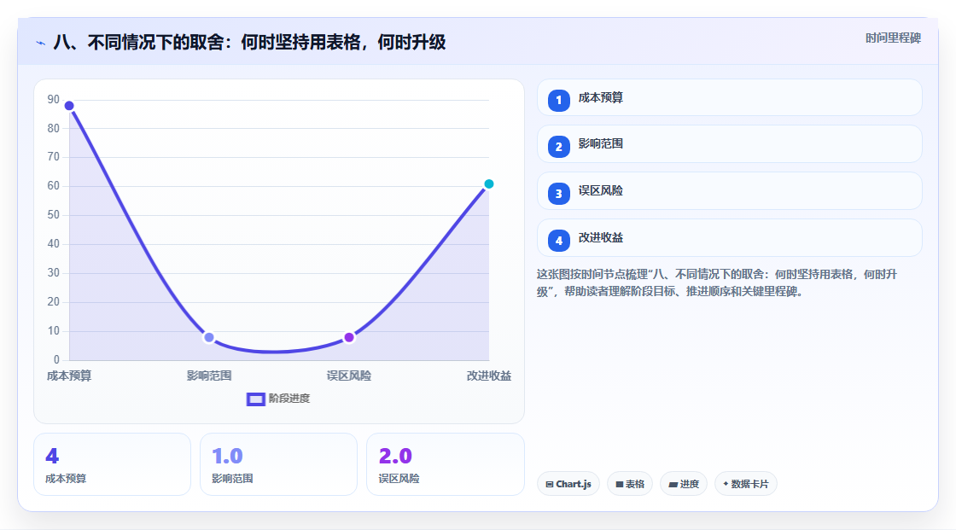Screen dimensions: 956x530
Task: Select the 影响范围 data point on the chart
Action: [209, 337]
